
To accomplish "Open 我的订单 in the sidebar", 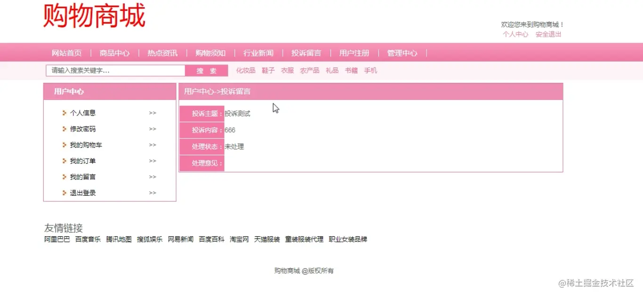I will click(83, 161).
